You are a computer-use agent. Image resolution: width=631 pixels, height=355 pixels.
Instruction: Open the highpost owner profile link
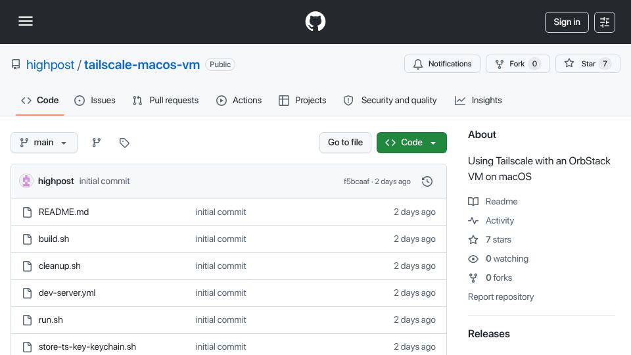(50, 65)
